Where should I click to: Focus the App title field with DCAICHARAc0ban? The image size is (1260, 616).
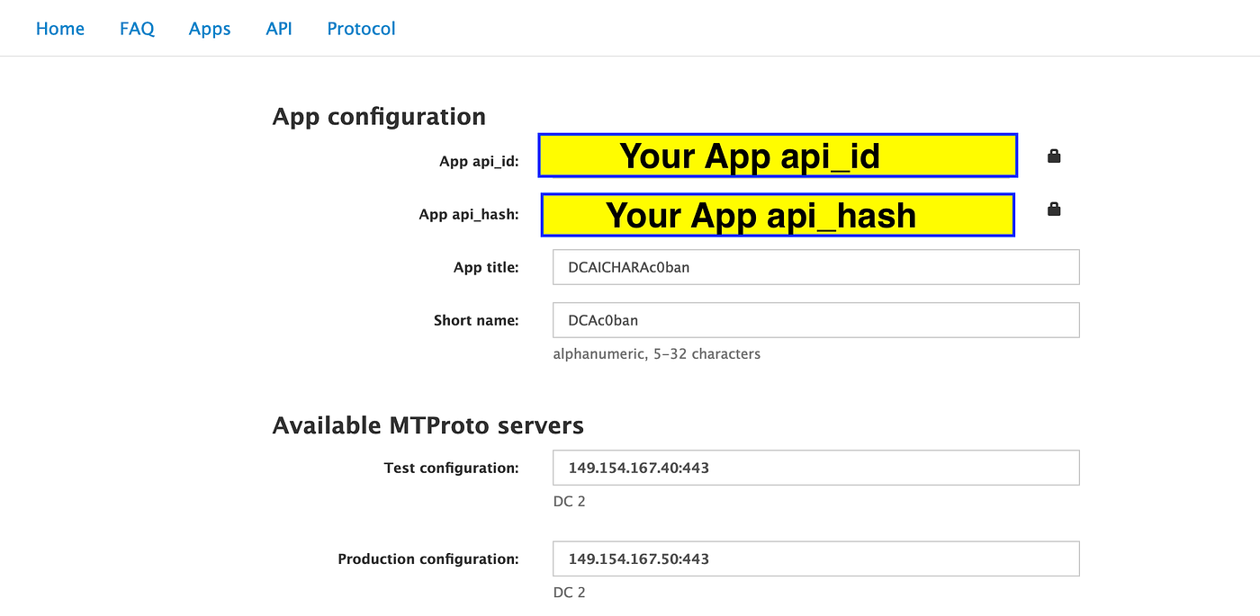[816, 267]
